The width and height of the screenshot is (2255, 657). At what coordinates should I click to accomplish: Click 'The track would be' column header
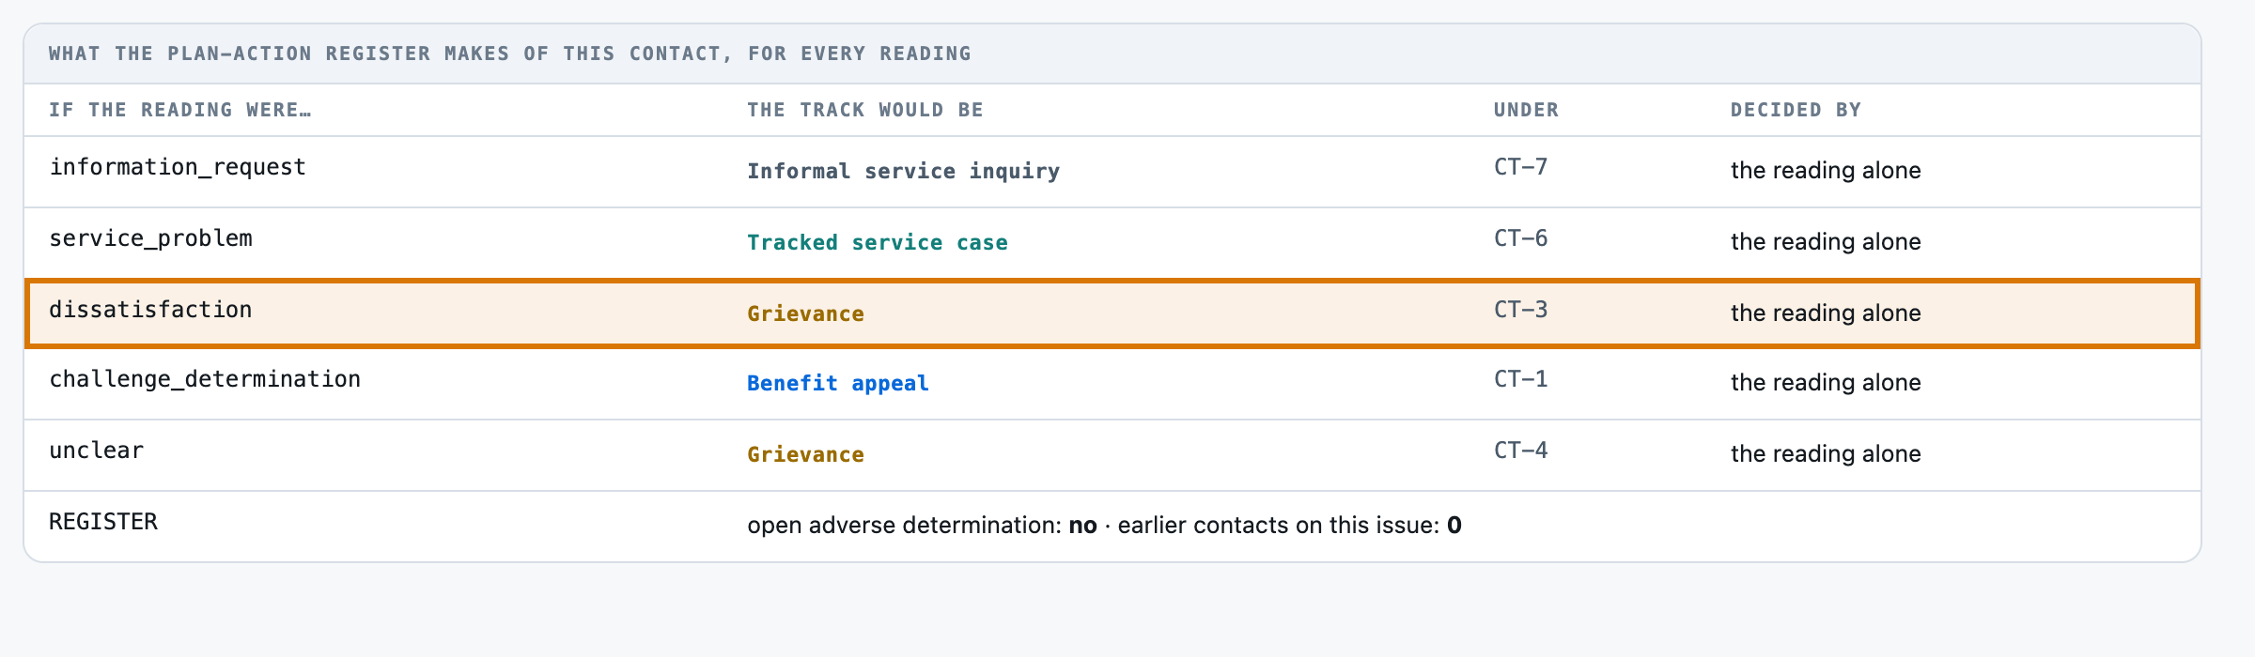(x=865, y=110)
